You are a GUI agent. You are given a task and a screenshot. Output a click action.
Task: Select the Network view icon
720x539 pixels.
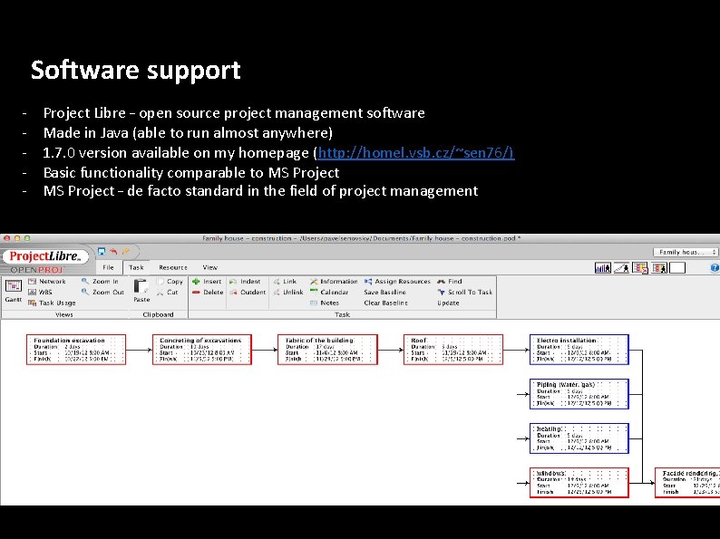(x=32, y=281)
